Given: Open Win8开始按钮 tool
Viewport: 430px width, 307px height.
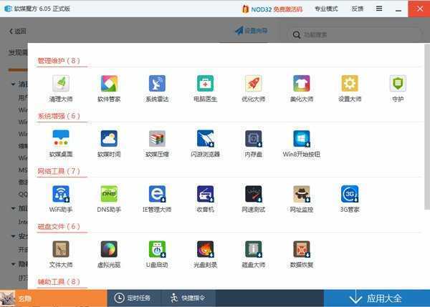Looking at the screenshot, I should (x=302, y=139).
